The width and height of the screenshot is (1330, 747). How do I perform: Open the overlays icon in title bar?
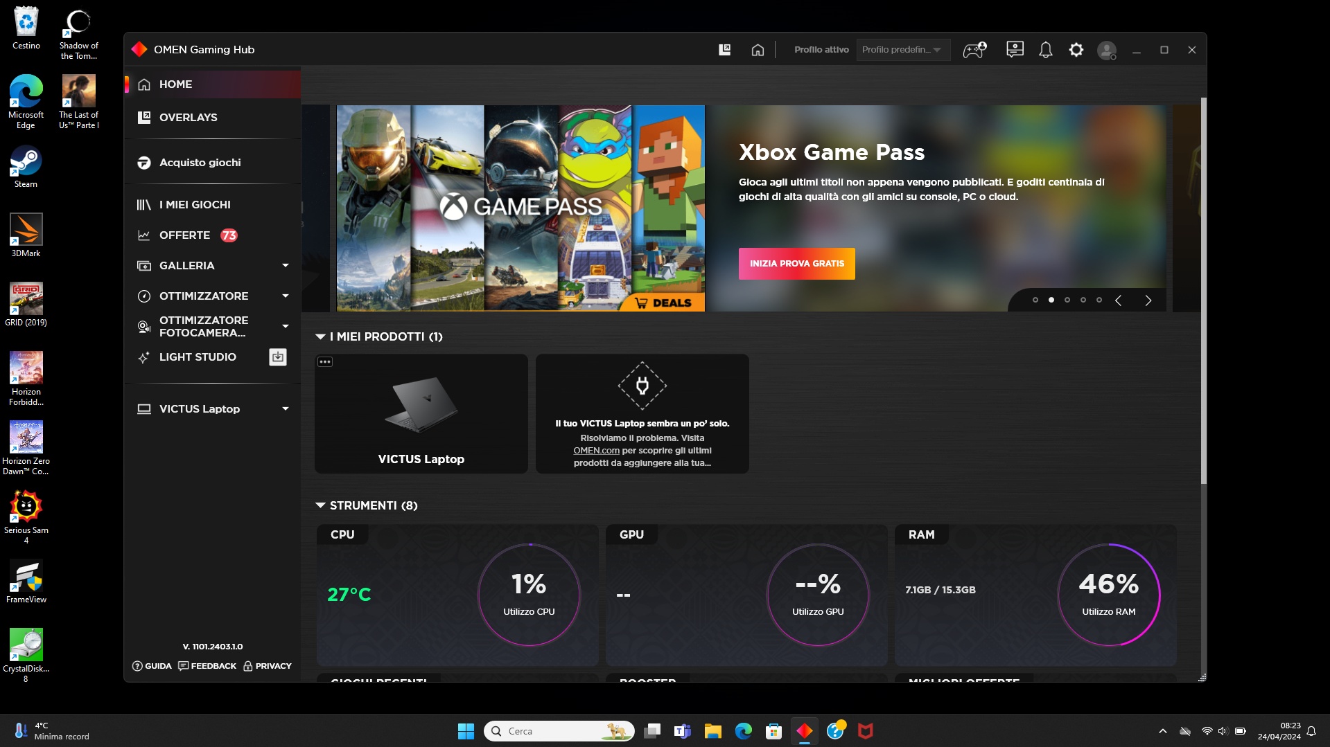(x=724, y=50)
